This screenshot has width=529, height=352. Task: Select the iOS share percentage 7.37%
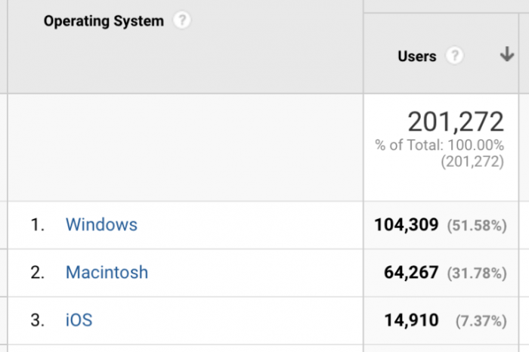481,321
